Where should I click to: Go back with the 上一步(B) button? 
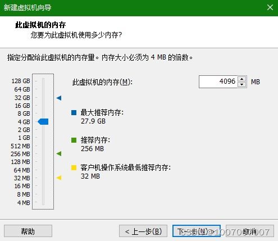tap(143, 231)
